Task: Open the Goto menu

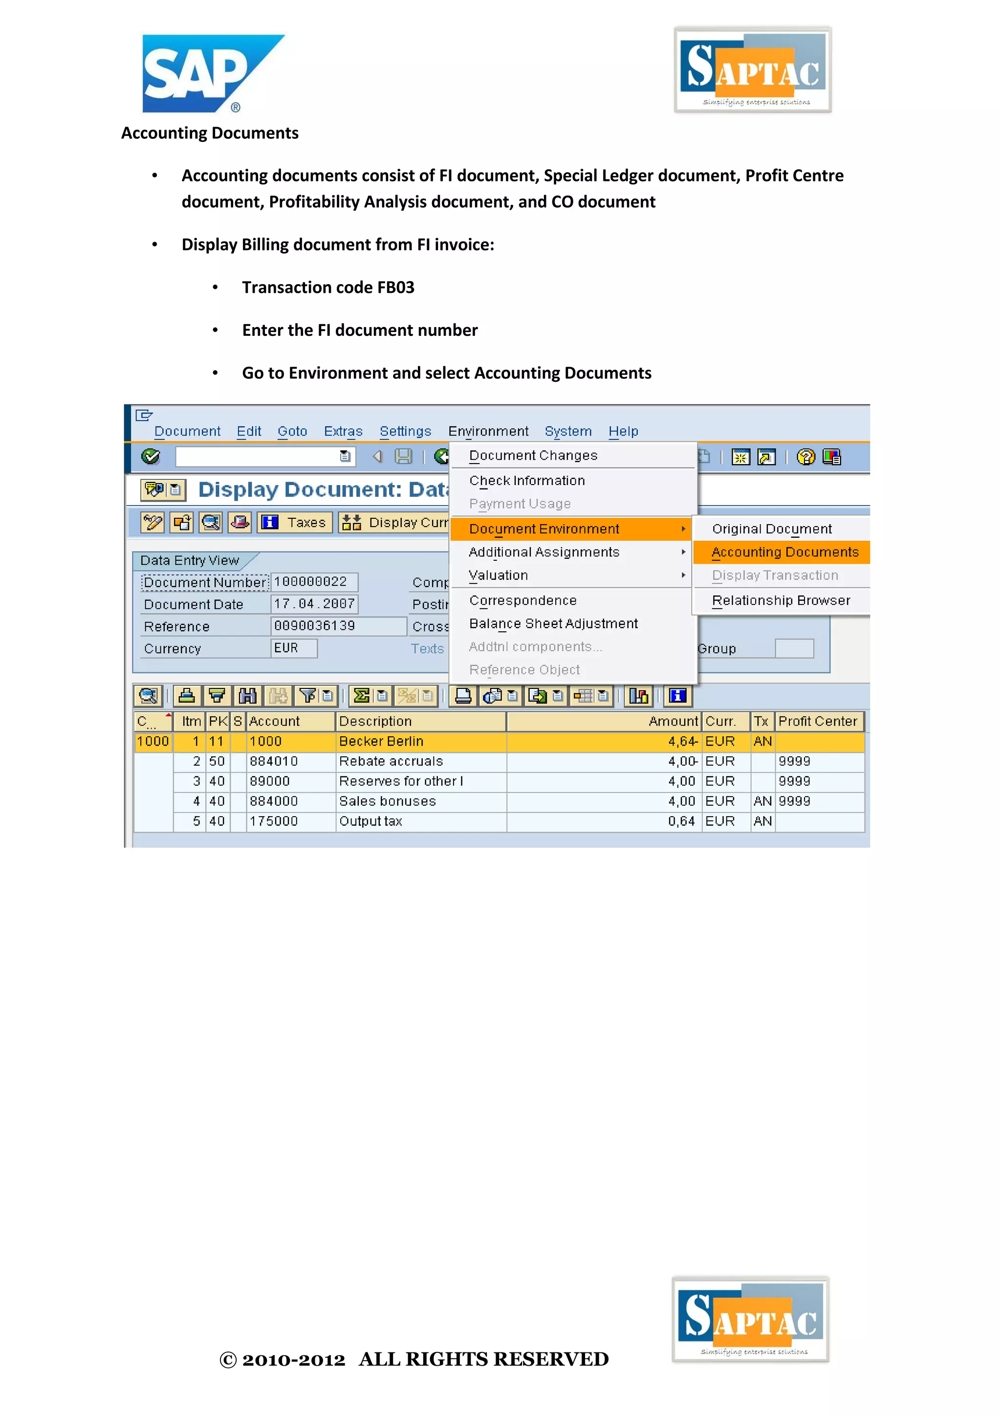Action: [292, 432]
